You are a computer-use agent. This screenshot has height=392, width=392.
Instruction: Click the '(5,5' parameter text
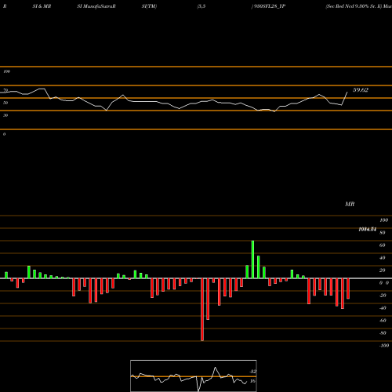pos(201,6)
